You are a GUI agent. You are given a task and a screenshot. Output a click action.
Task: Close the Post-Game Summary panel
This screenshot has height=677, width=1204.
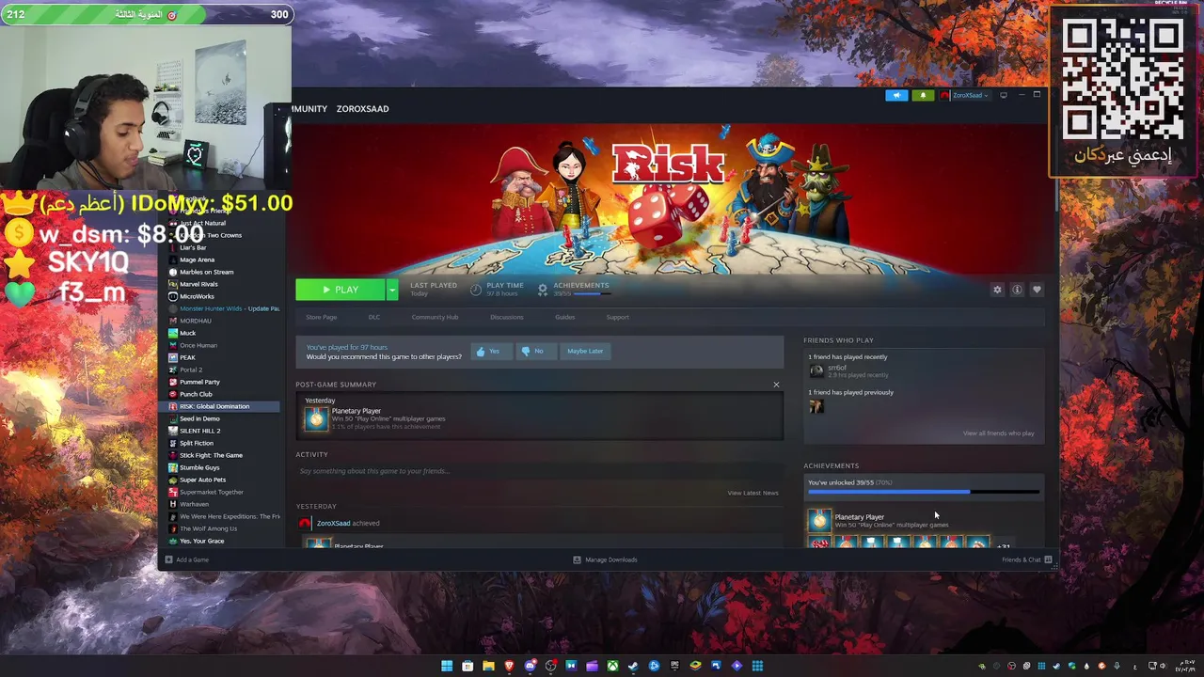(776, 385)
